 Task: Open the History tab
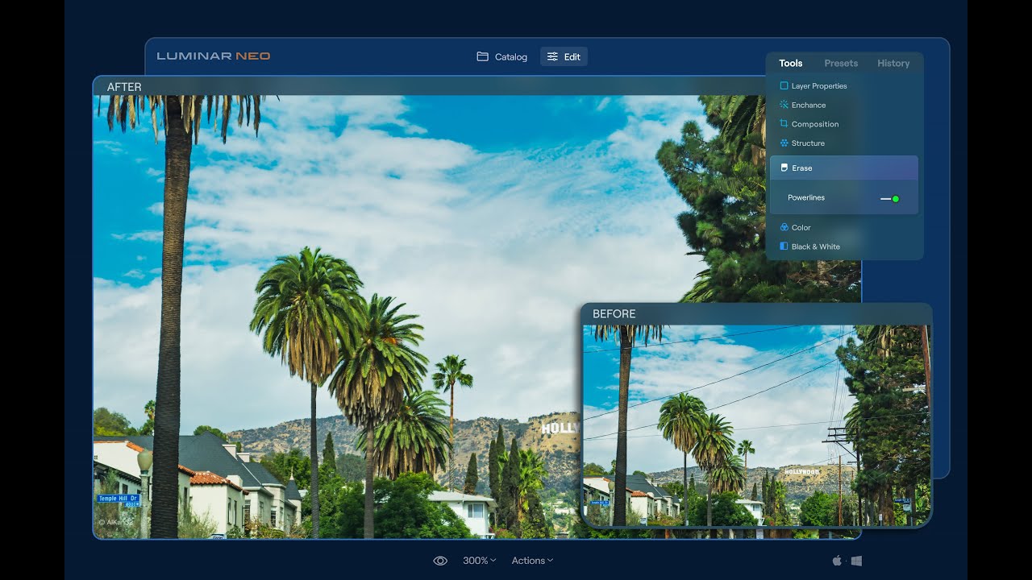pos(893,63)
